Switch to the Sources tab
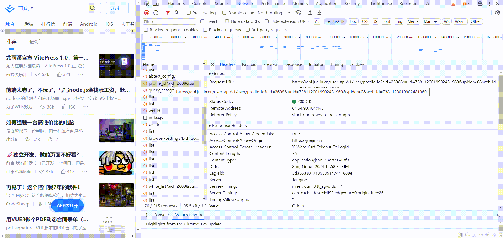Screen dimensions: 503x238 tap(222, 4)
